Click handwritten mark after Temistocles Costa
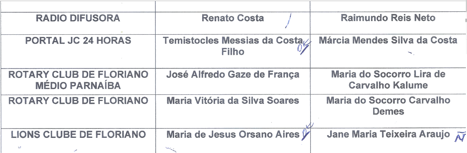 point(304,46)
